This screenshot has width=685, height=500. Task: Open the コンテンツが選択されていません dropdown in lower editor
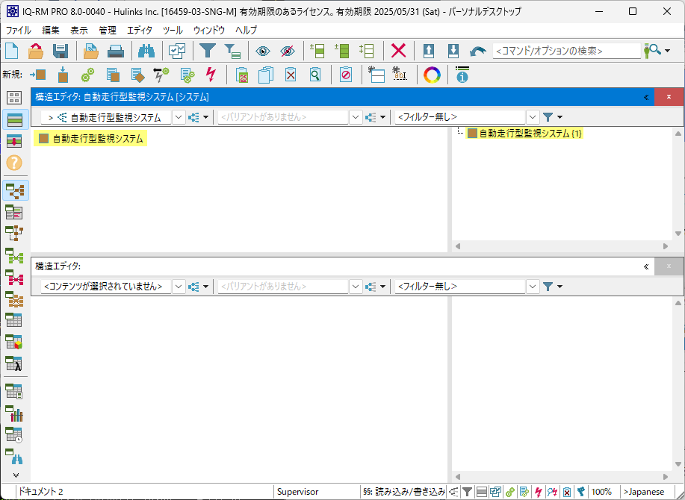click(x=179, y=287)
